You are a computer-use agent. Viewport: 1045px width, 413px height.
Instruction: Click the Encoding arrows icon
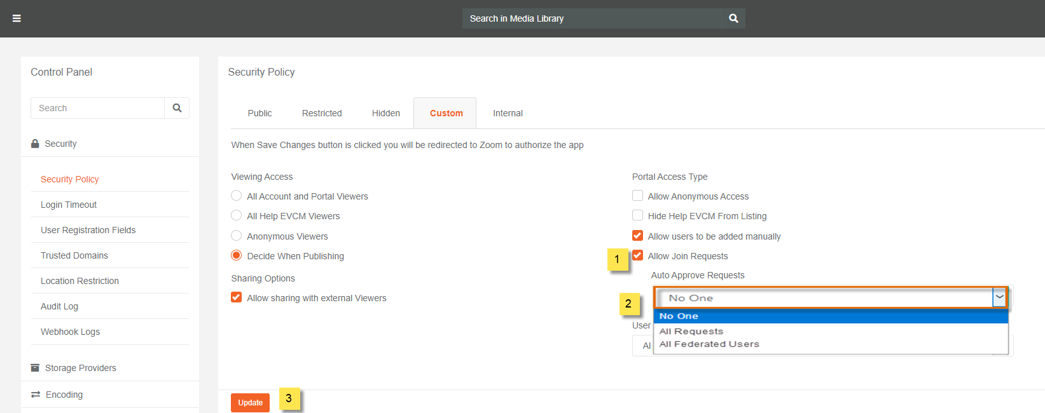coord(36,395)
